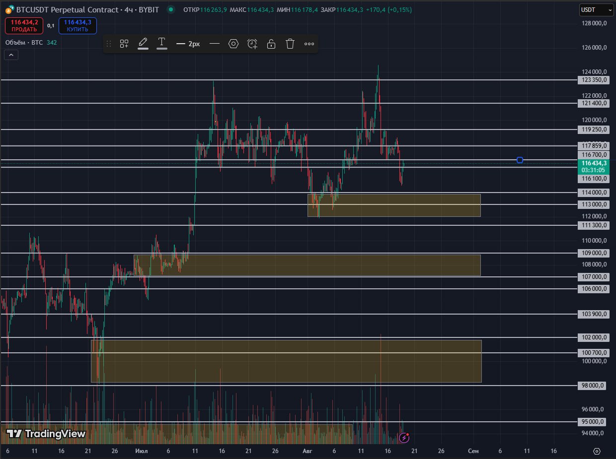Add an alert with the clock icon
This screenshot has width=616, height=459.
(252, 44)
